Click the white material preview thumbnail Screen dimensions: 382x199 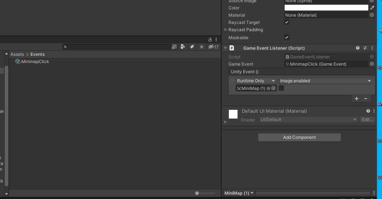[233, 114]
